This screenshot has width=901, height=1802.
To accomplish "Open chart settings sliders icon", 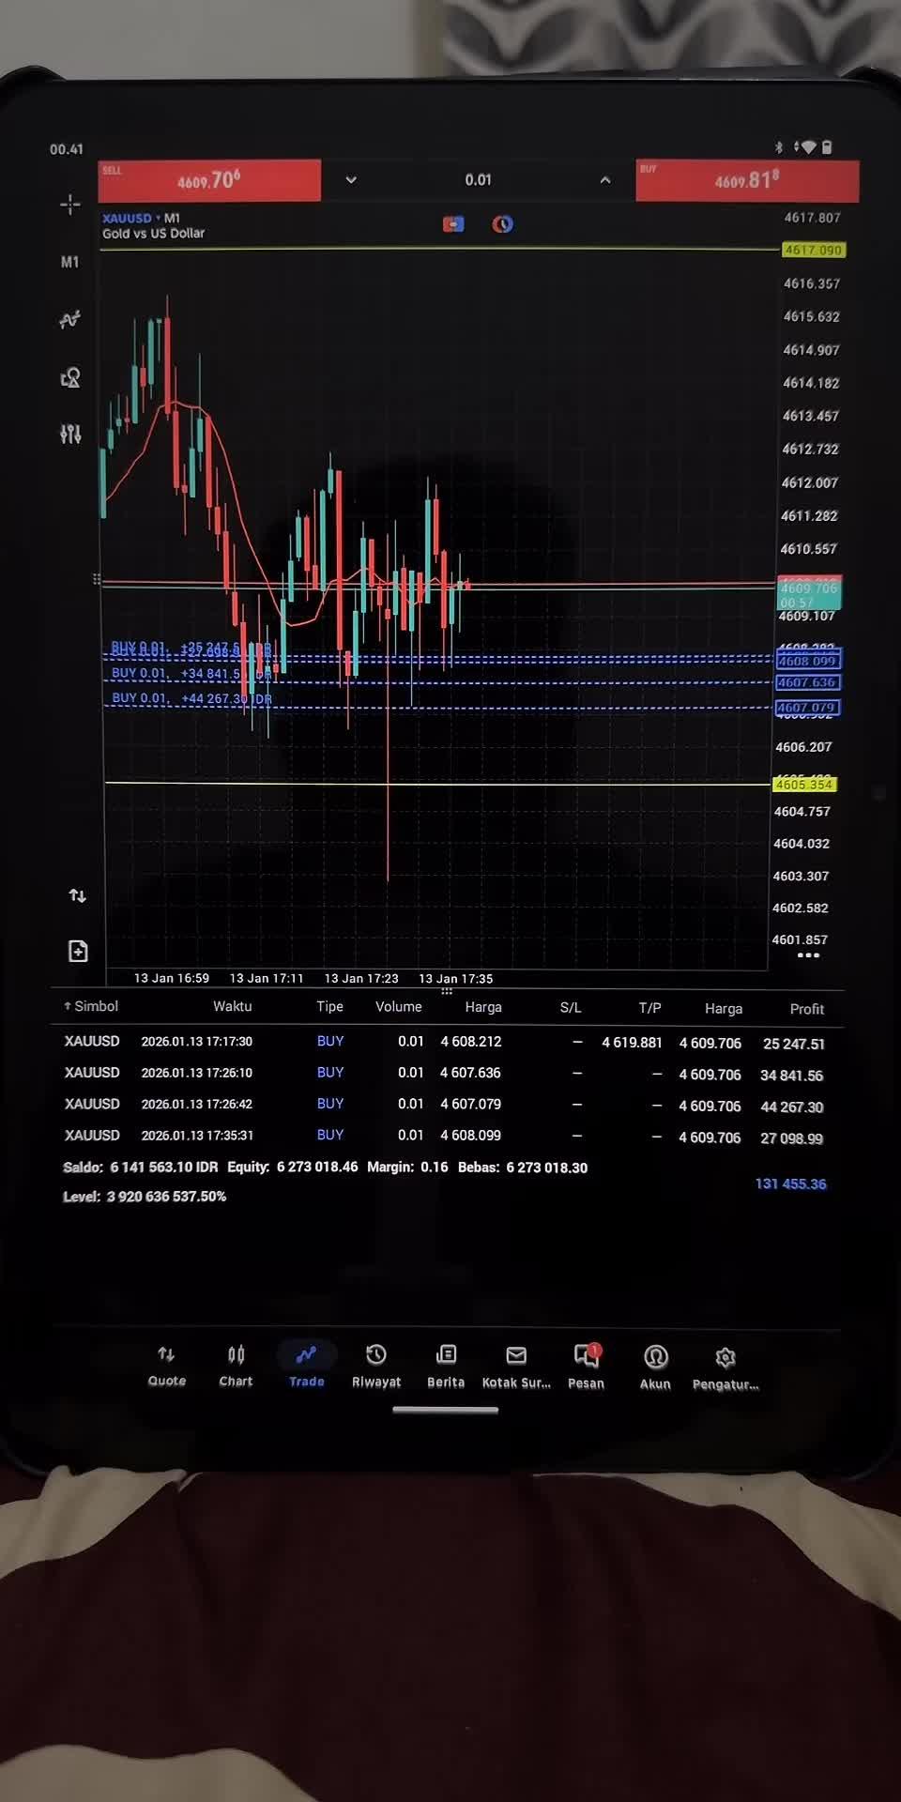I will (x=70, y=434).
